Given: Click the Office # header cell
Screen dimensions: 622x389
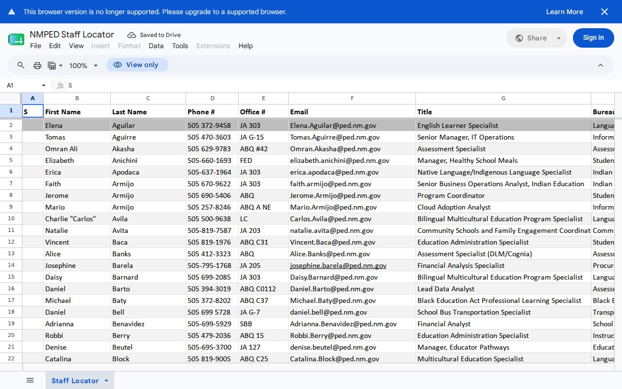Looking at the screenshot, I should coord(263,111).
